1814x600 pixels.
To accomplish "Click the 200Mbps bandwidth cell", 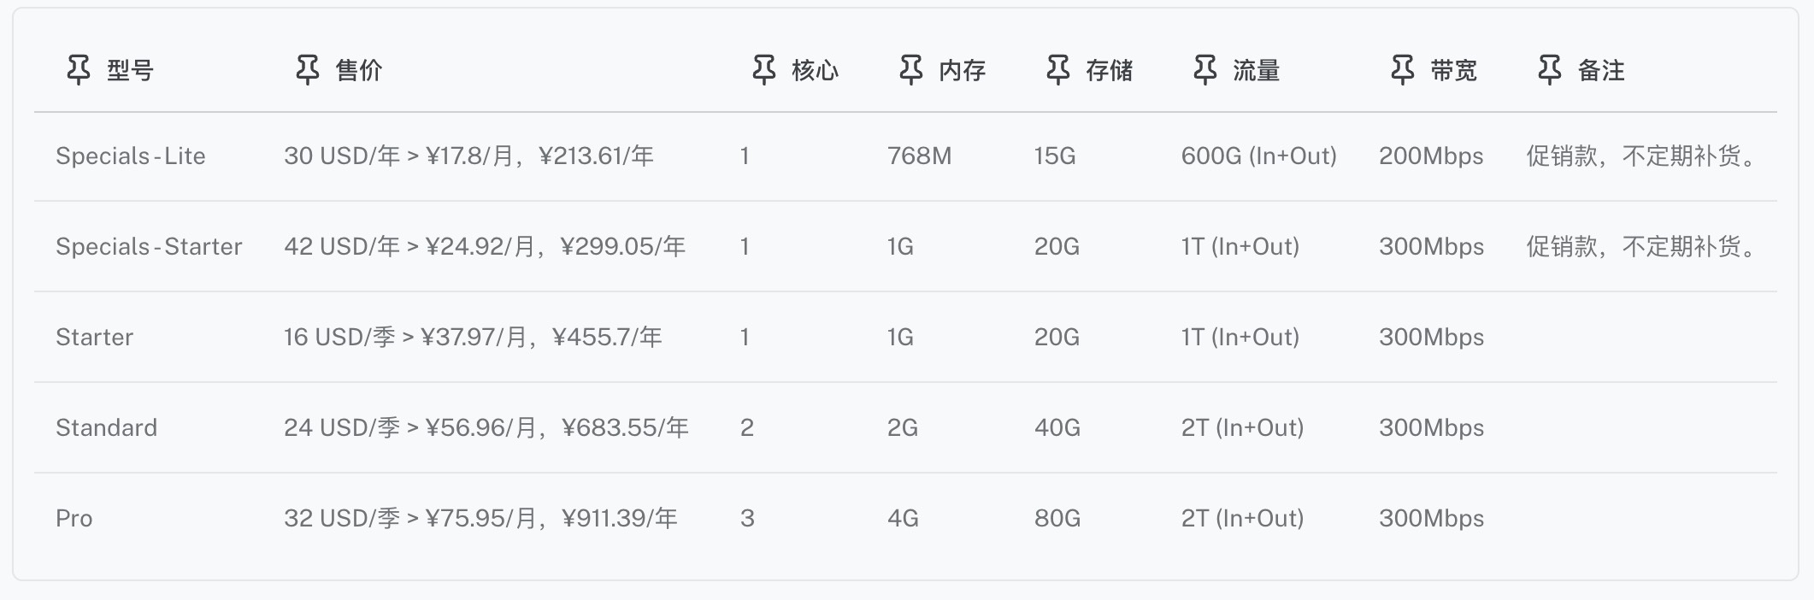I will point(1431,156).
